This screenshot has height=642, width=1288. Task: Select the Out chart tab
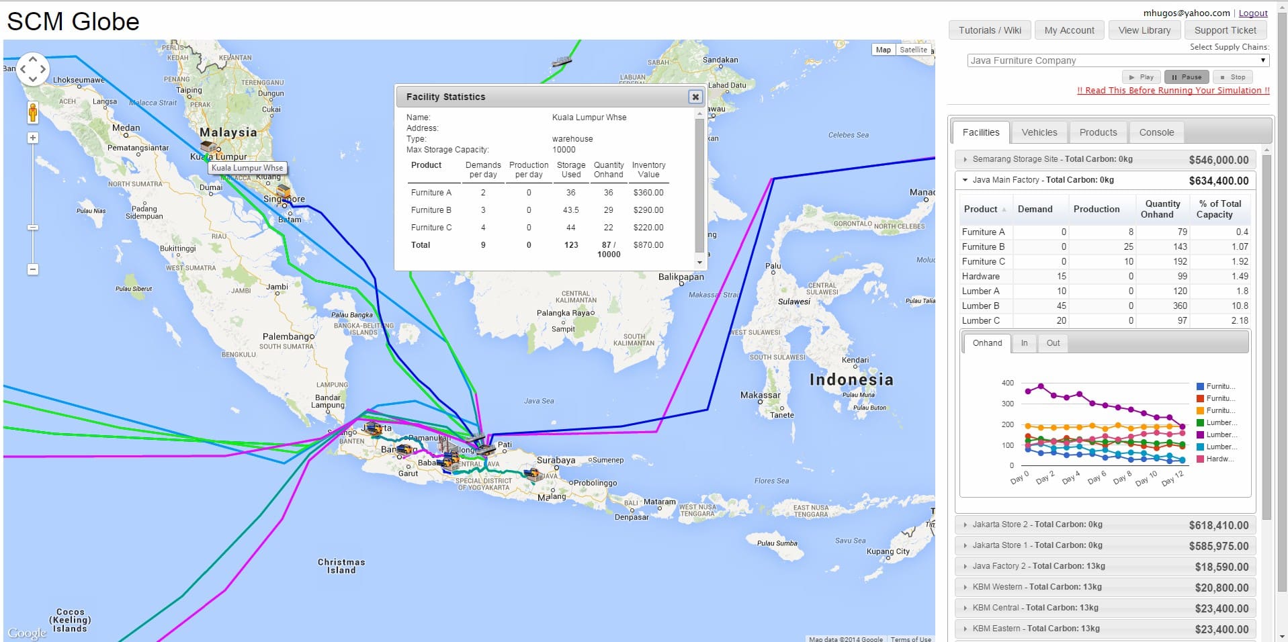pyautogui.click(x=1053, y=343)
